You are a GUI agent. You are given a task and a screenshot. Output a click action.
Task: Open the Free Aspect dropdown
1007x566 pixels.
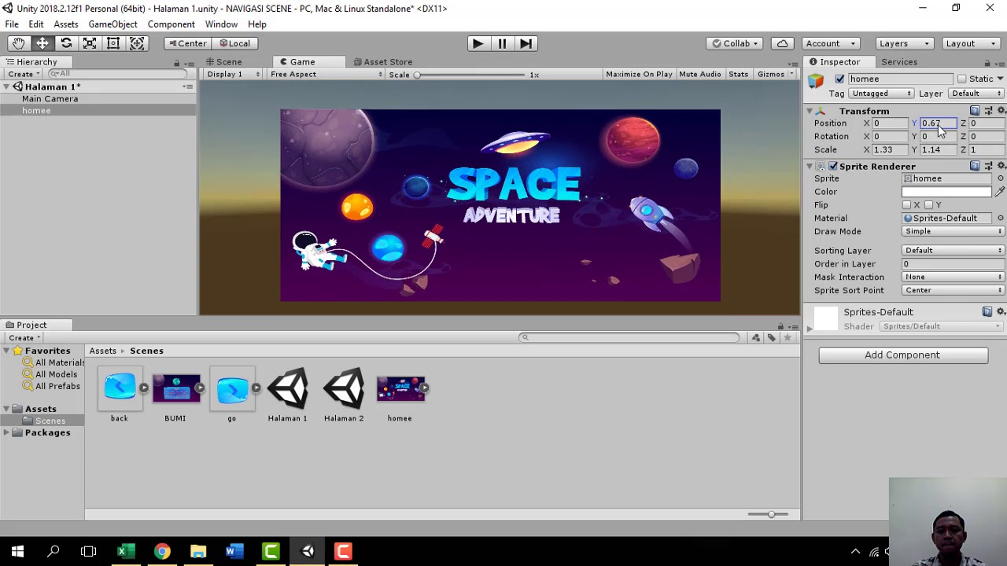click(x=326, y=74)
